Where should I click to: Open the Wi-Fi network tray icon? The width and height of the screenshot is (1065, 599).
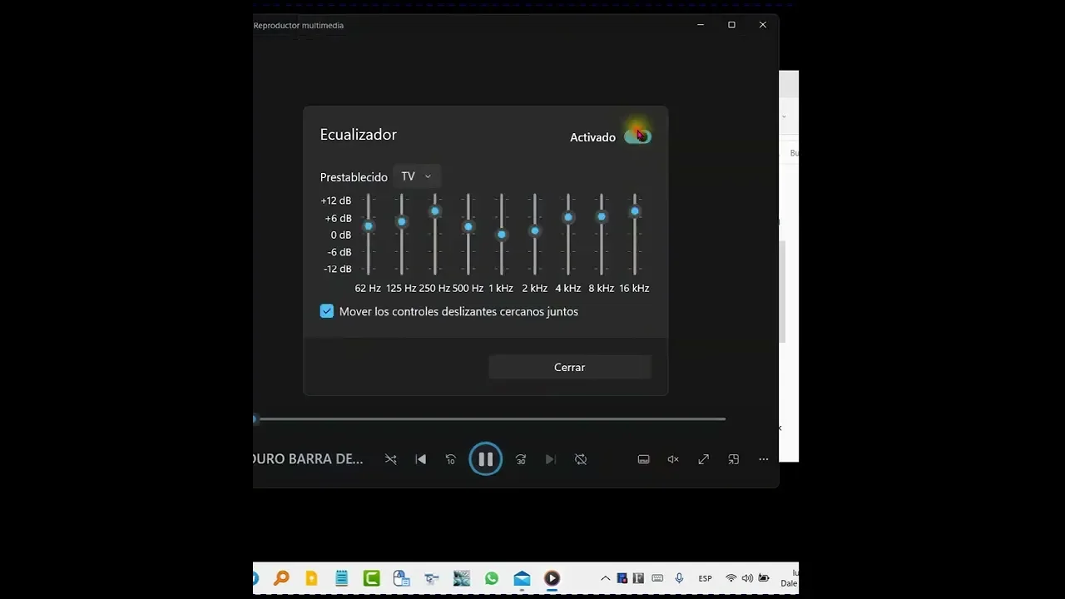click(x=731, y=578)
